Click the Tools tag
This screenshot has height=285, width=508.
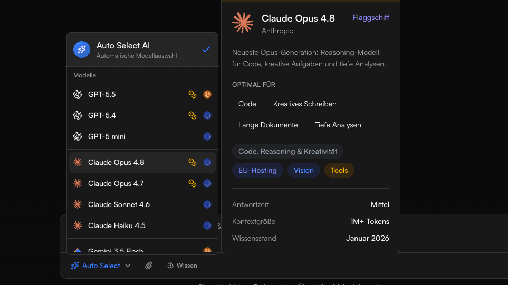pos(339,170)
